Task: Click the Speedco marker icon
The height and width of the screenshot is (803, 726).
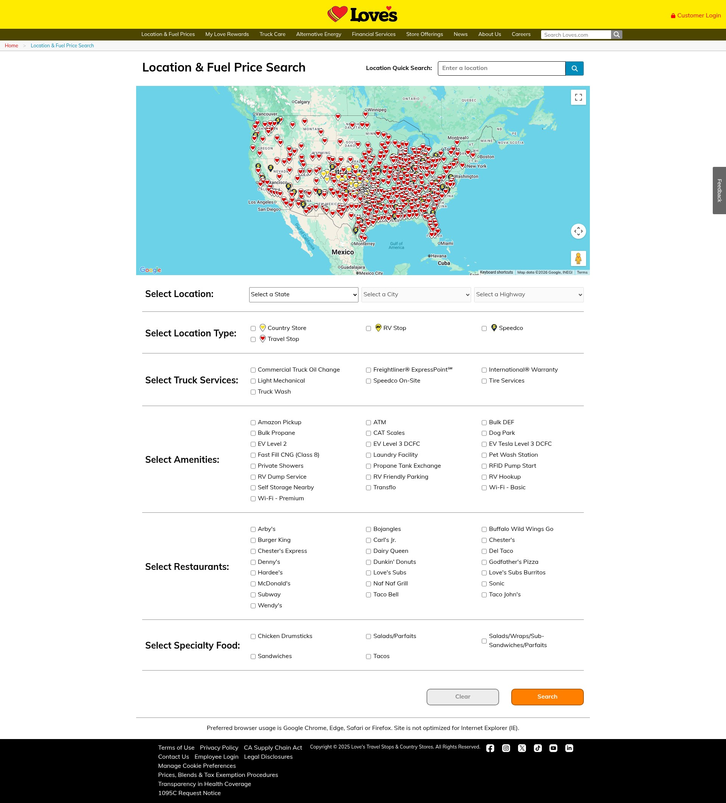Action: (x=494, y=328)
